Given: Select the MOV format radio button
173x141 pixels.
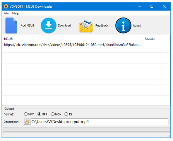Looking at the screenshot, I should coord(53,114).
